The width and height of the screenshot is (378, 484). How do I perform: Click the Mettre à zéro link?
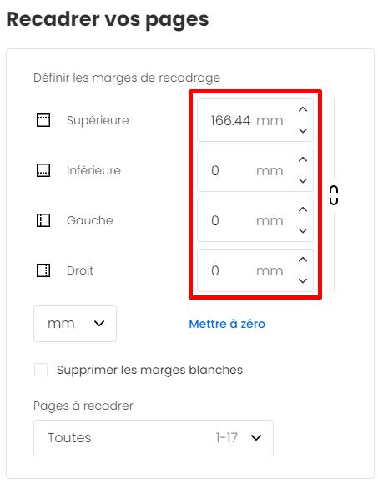pos(227,324)
